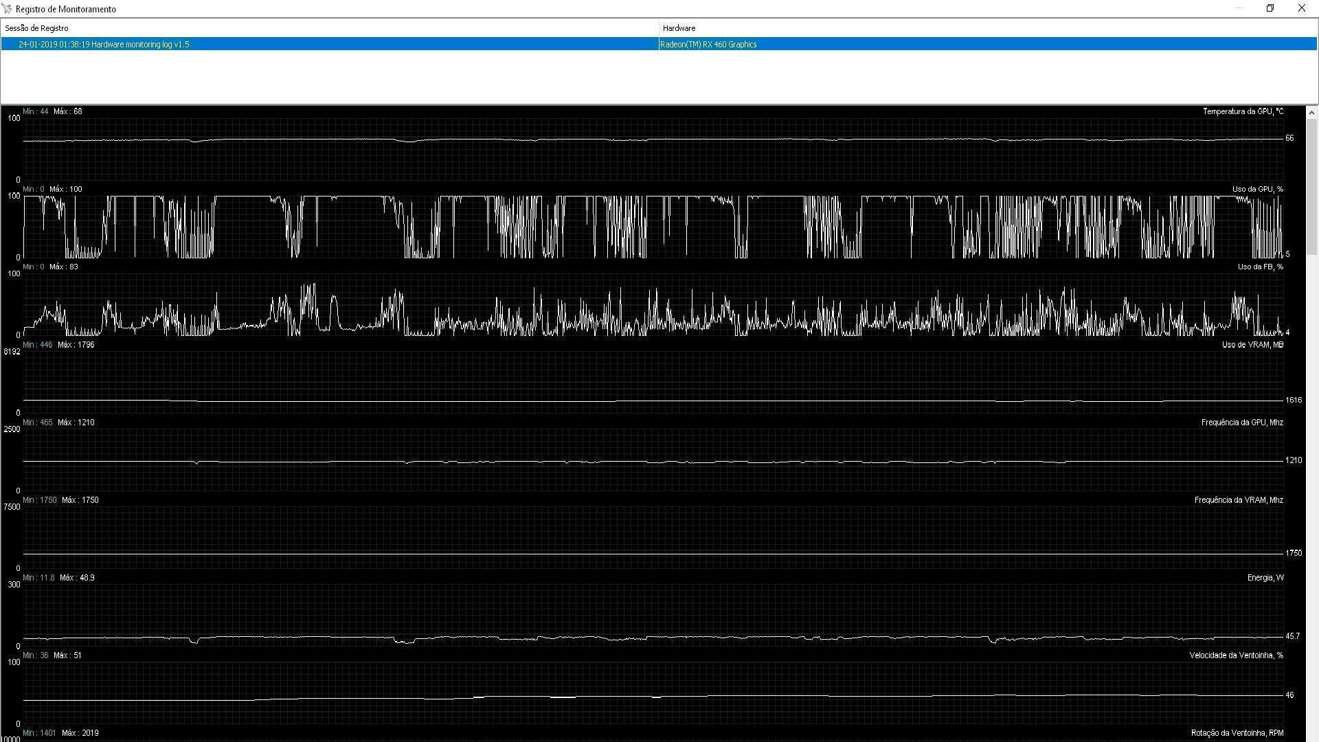Click the Min : 11.8 Máx : 48.9 power stats
The width and height of the screenshot is (1319, 742).
click(x=58, y=578)
